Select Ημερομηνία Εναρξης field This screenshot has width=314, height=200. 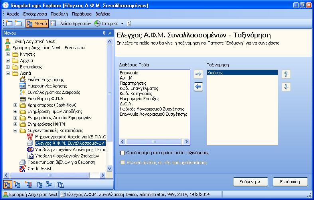point(140,99)
